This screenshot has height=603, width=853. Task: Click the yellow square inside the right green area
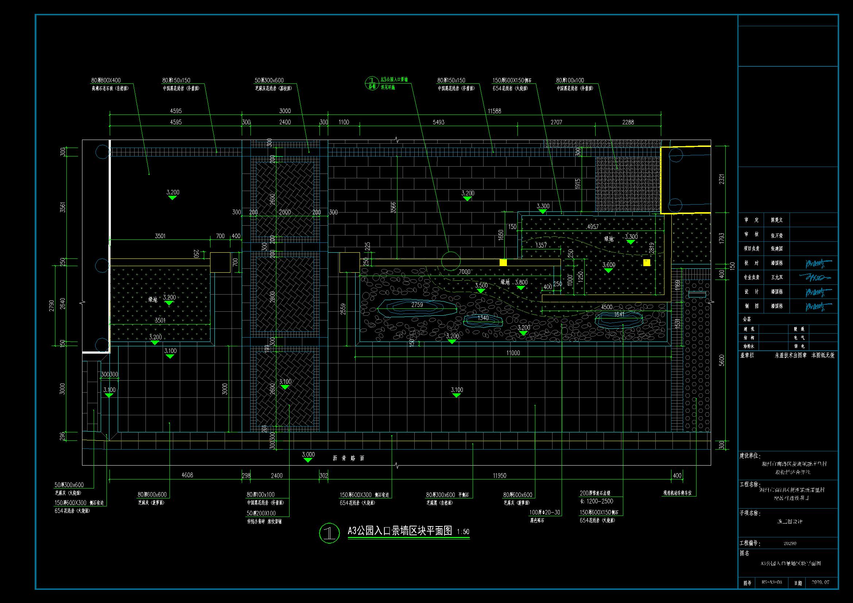[647, 262]
